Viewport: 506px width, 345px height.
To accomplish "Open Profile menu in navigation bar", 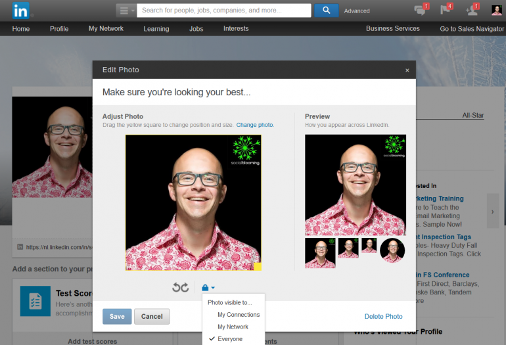I will 59,29.
